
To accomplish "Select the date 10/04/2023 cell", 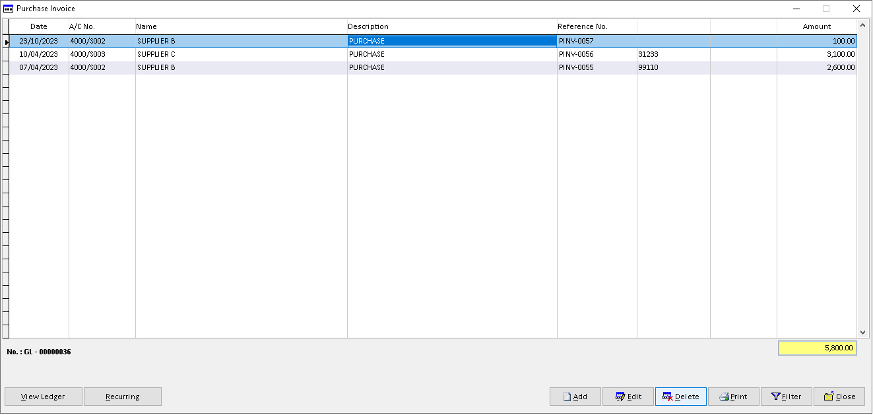I will coord(39,54).
